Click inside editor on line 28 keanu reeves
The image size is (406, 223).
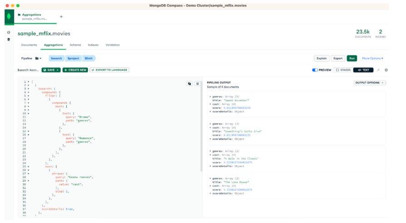coord(79,178)
